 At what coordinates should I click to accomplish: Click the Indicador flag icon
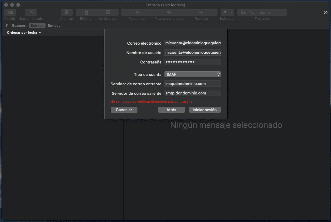click(x=225, y=12)
